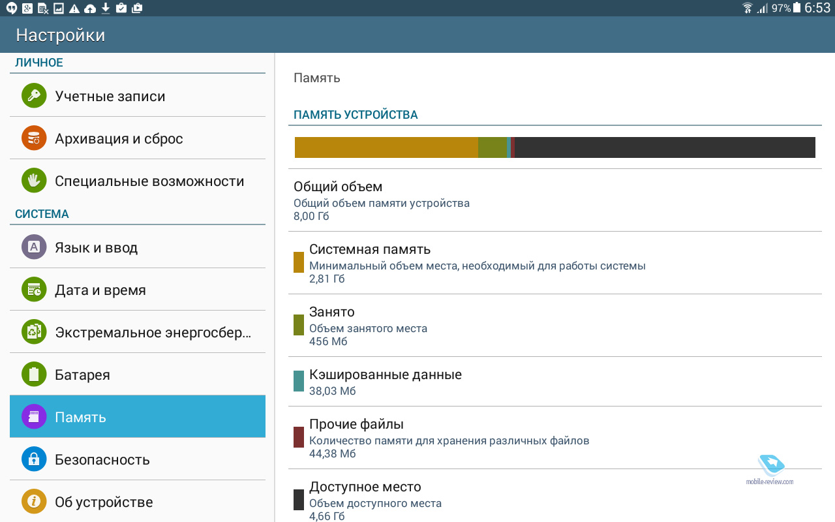The height and width of the screenshot is (522, 835).
Task: Tap the 8,00 Гб total value
Action: coord(312,216)
